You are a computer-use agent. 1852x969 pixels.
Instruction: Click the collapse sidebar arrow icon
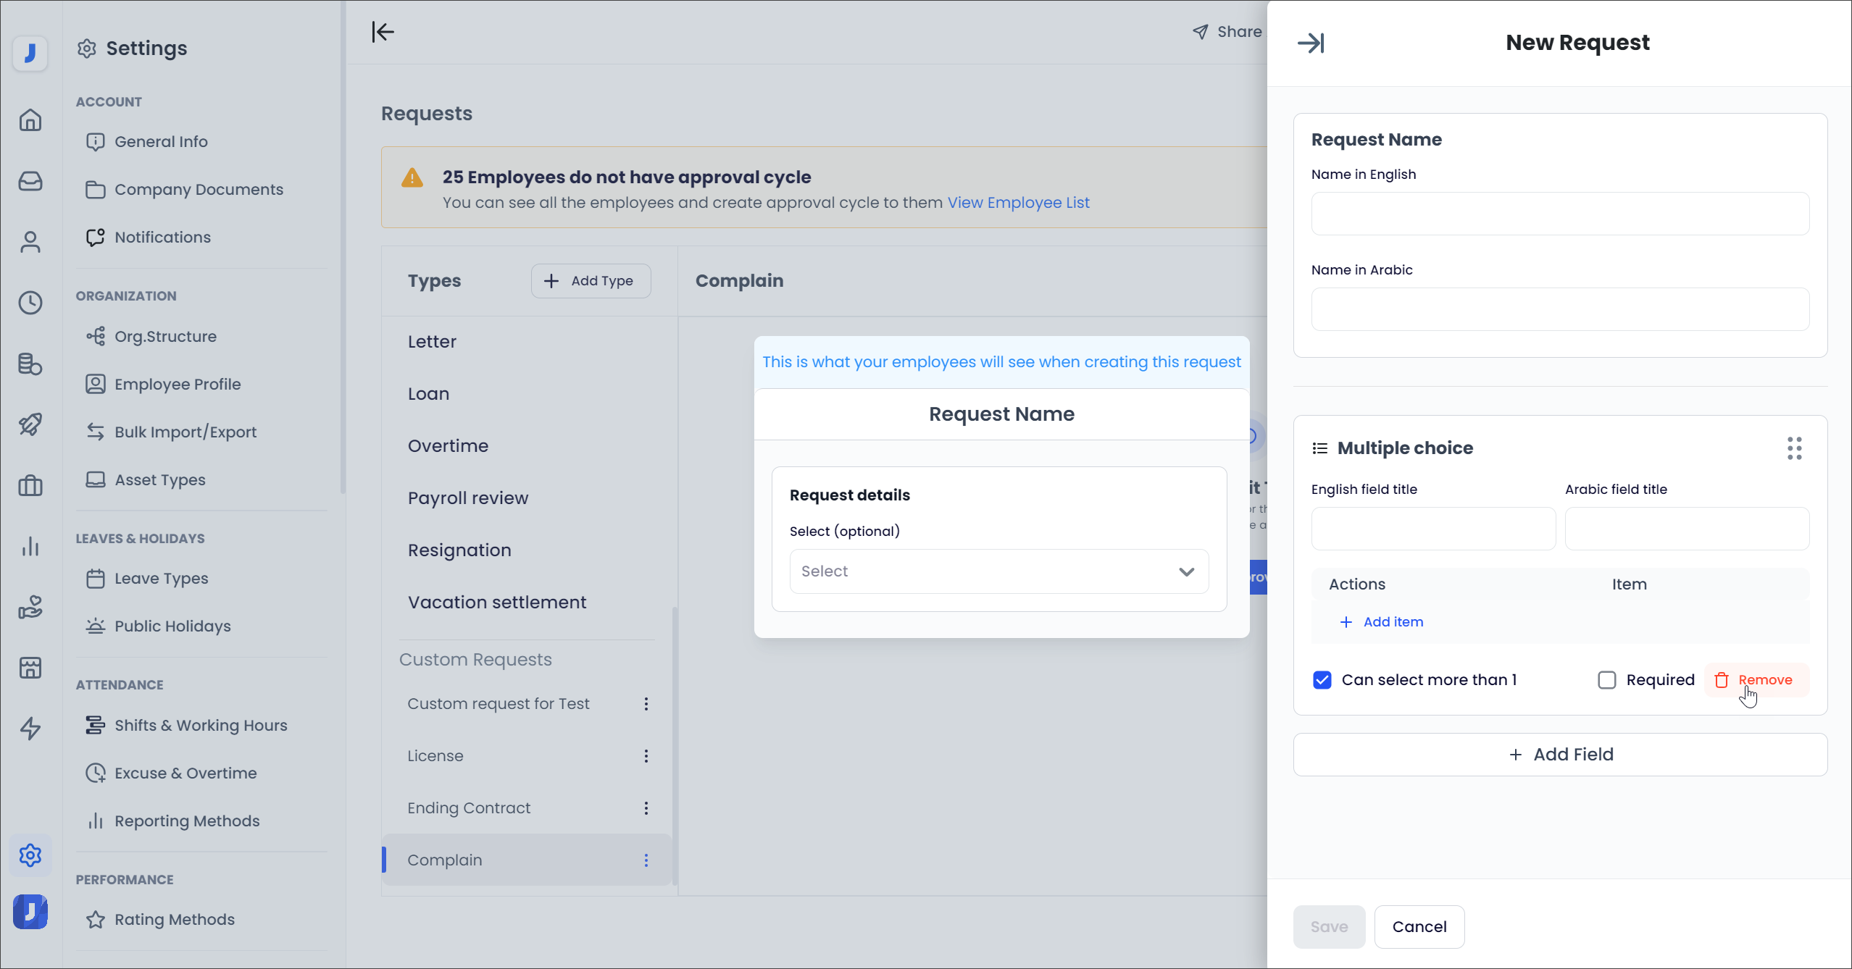click(x=383, y=32)
